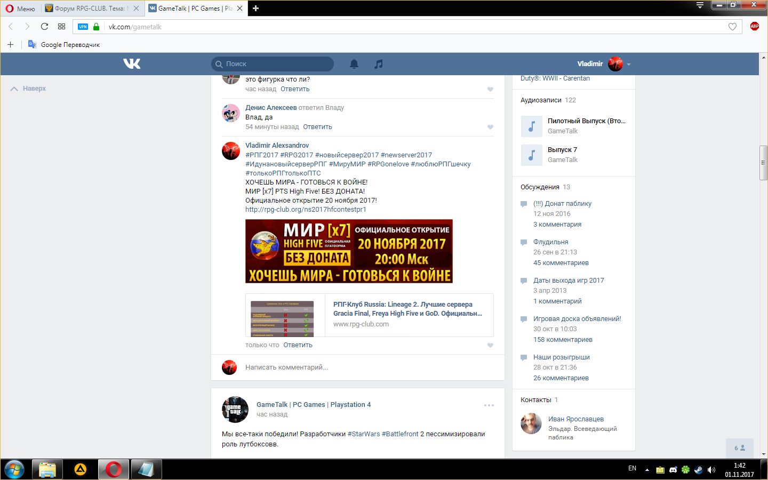Viewport: 768px width, 480px height.
Task: View site security padlock info
Action: (x=96, y=27)
